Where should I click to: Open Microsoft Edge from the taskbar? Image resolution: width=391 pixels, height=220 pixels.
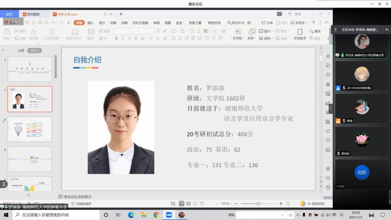pyautogui.click(x=131, y=215)
